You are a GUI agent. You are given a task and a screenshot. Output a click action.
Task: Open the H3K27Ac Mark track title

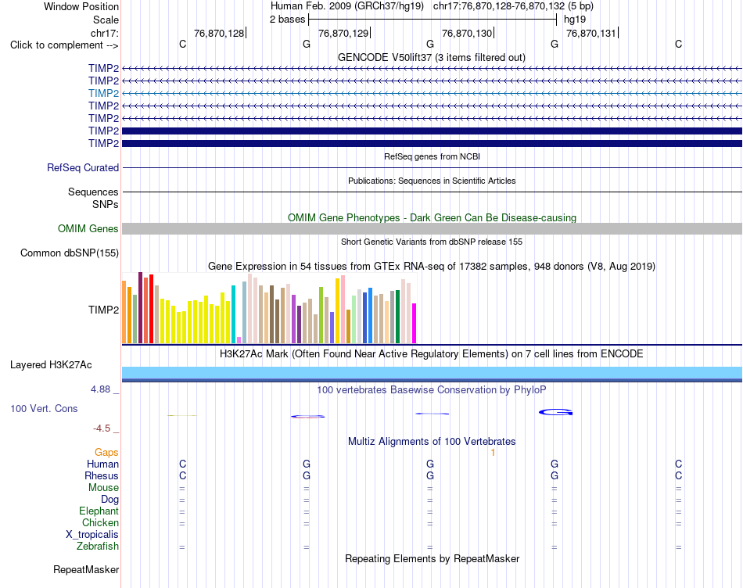(x=432, y=354)
